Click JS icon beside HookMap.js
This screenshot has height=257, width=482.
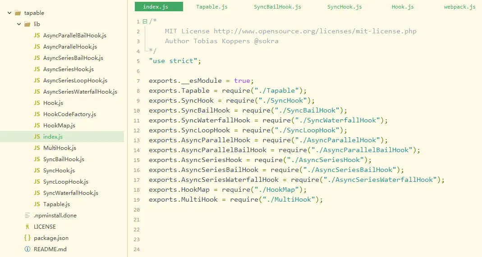[x=37, y=125]
